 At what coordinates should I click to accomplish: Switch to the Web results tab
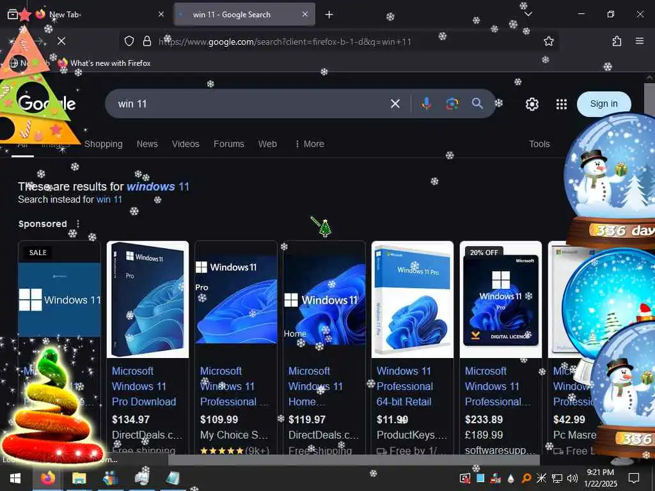267,144
